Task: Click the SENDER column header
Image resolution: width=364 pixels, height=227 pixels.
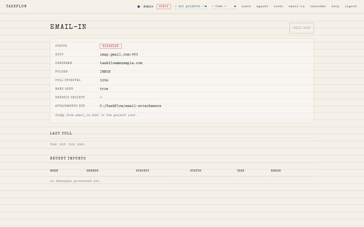Action: coord(92,171)
